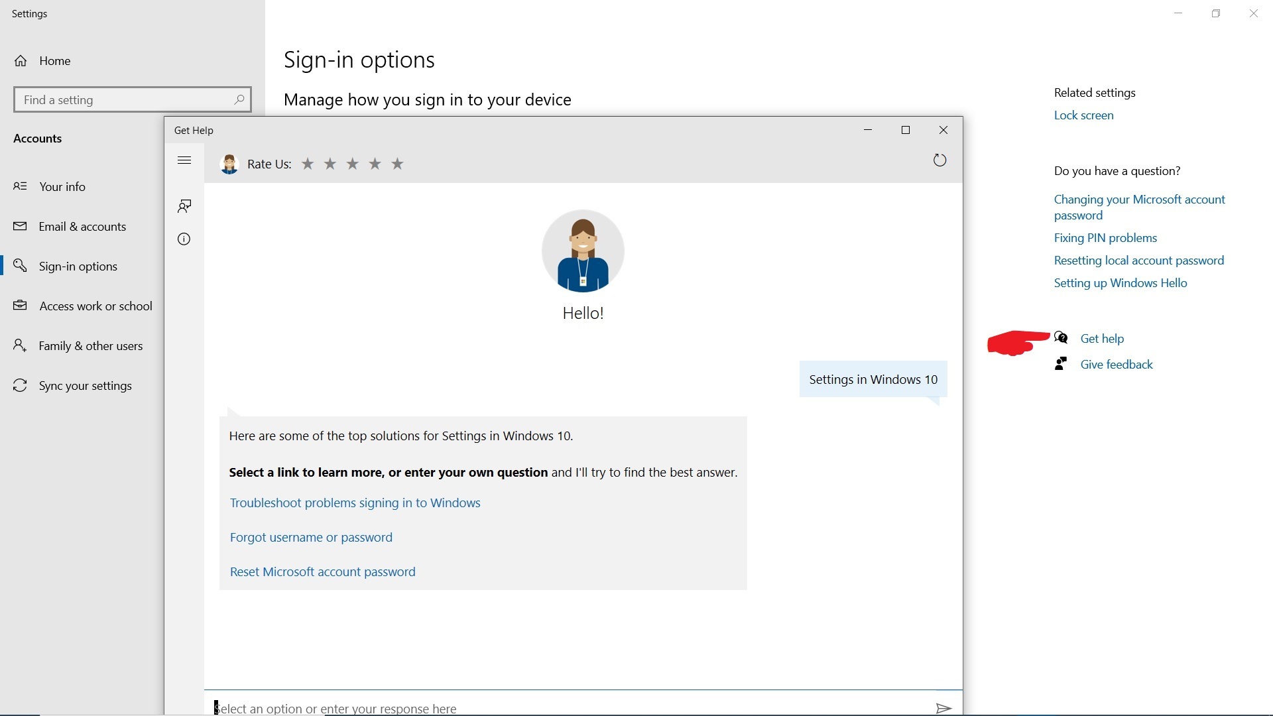Open Your info accounts page
The width and height of the screenshot is (1273, 716).
pos(62,187)
